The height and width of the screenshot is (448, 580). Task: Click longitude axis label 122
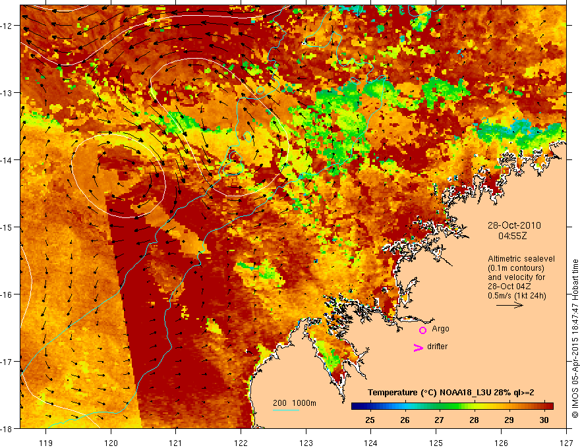click(x=241, y=443)
